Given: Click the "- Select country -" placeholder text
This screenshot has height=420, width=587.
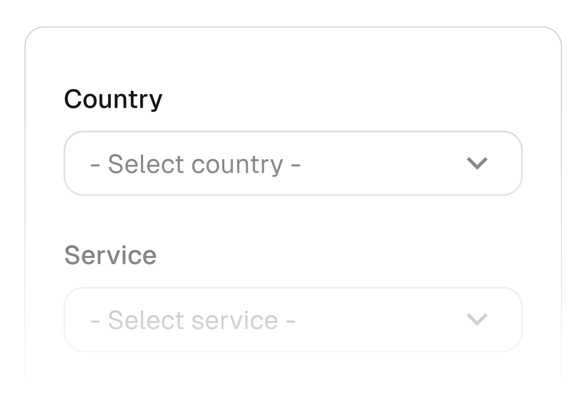Looking at the screenshot, I should coord(196,164).
